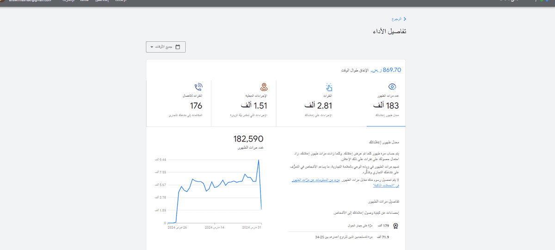Click the eye icon above impressions count
This screenshot has width=555, height=250.
click(393, 87)
